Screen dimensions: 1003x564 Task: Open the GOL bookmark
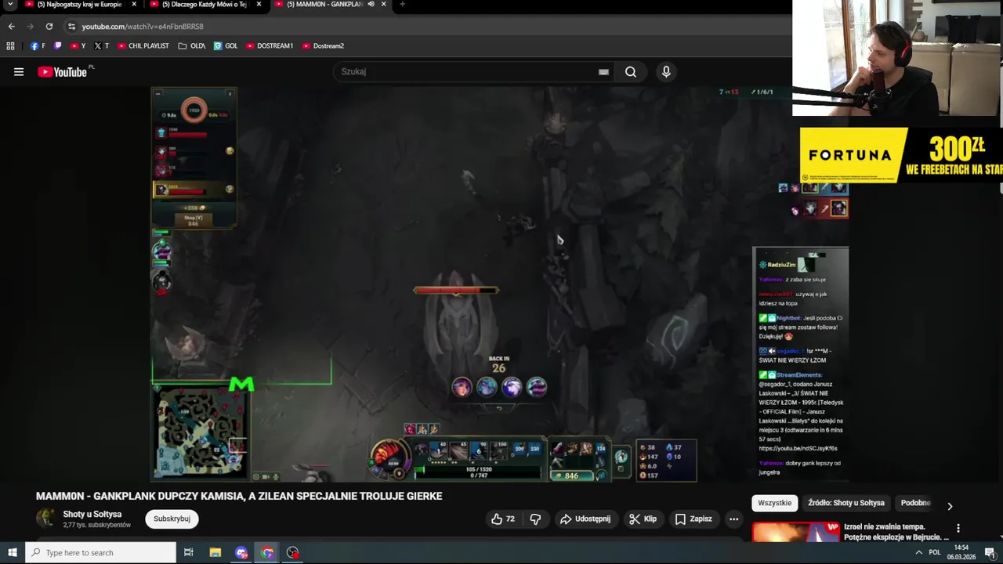226,46
